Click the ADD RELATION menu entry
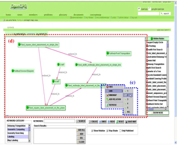This screenshot has width=177, height=146. [x=114, y=99]
